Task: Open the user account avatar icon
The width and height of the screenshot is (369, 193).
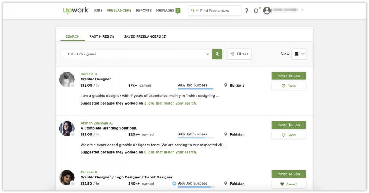Action: [267, 10]
